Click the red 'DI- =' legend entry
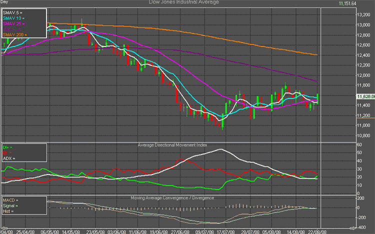 coord(7,153)
